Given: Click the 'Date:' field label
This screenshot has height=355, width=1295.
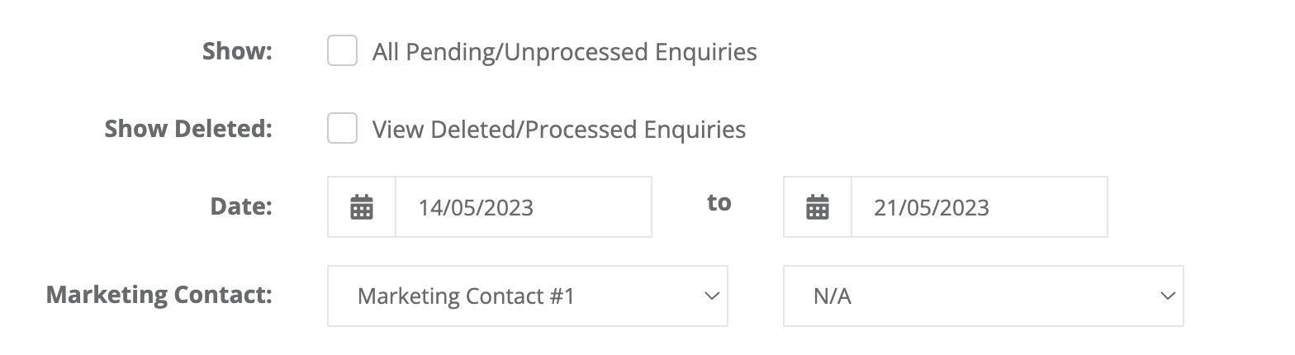Looking at the screenshot, I should [x=241, y=206].
